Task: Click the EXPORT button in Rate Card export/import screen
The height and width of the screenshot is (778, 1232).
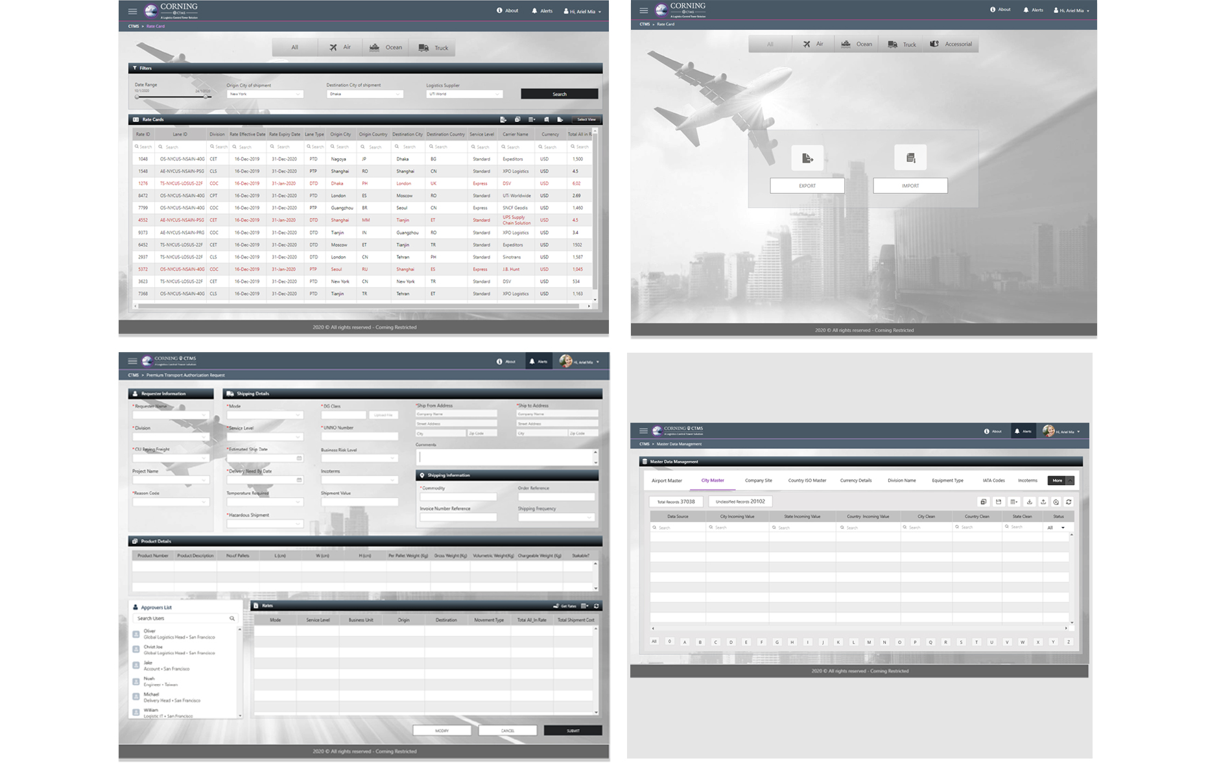Action: click(807, 185)
